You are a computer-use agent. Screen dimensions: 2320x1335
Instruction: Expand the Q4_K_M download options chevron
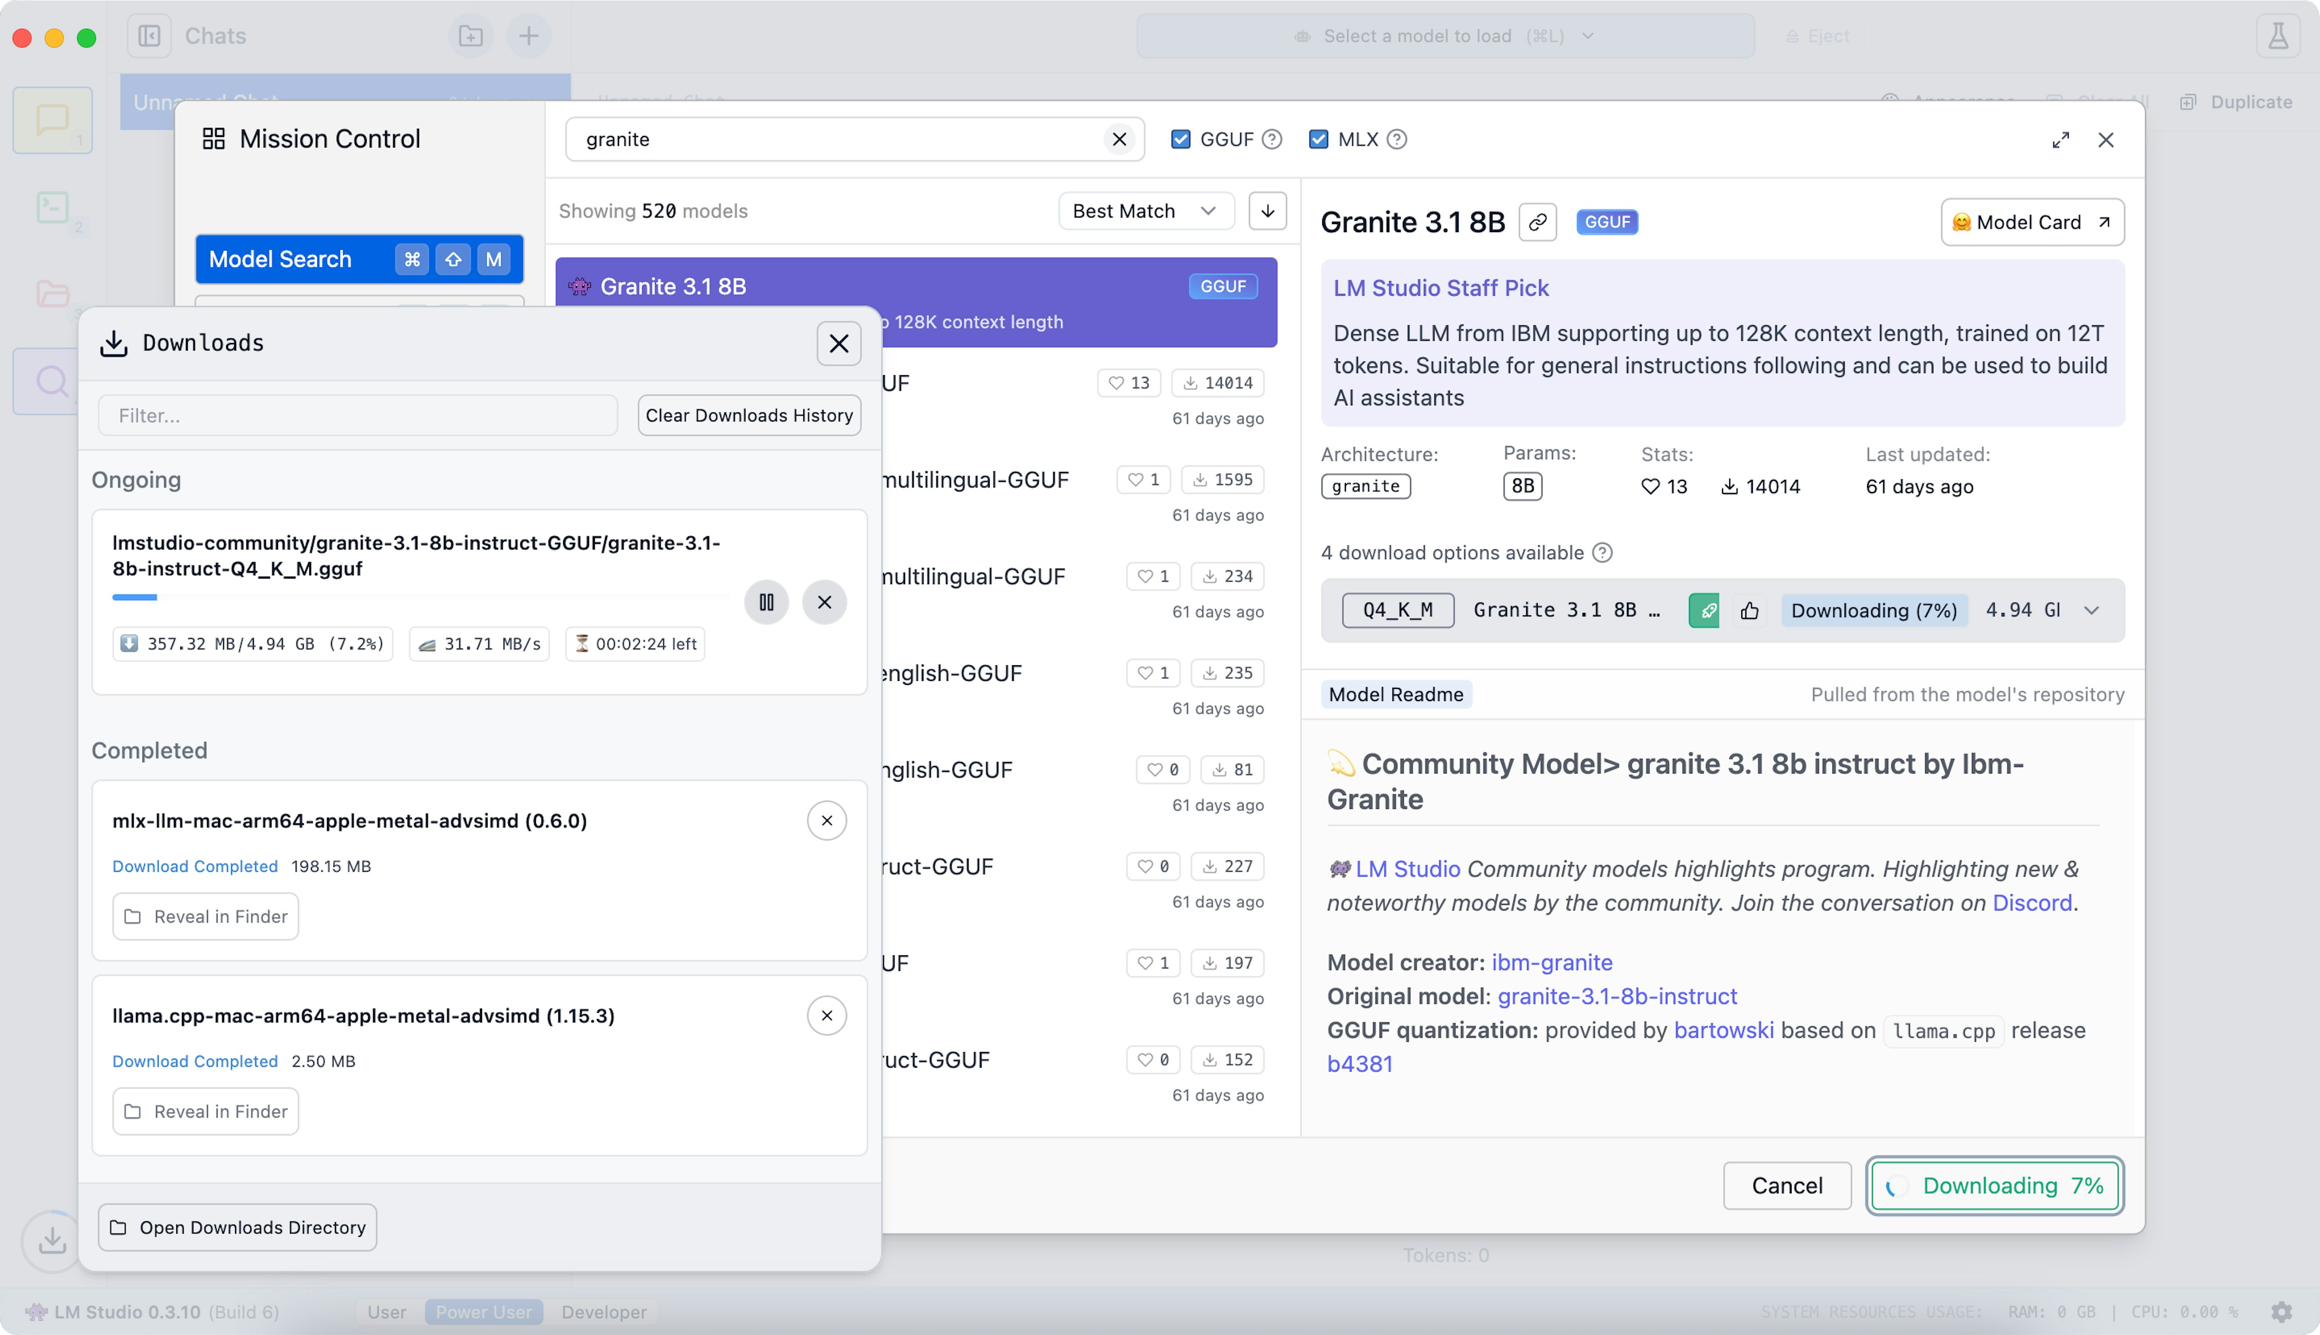2091,611
